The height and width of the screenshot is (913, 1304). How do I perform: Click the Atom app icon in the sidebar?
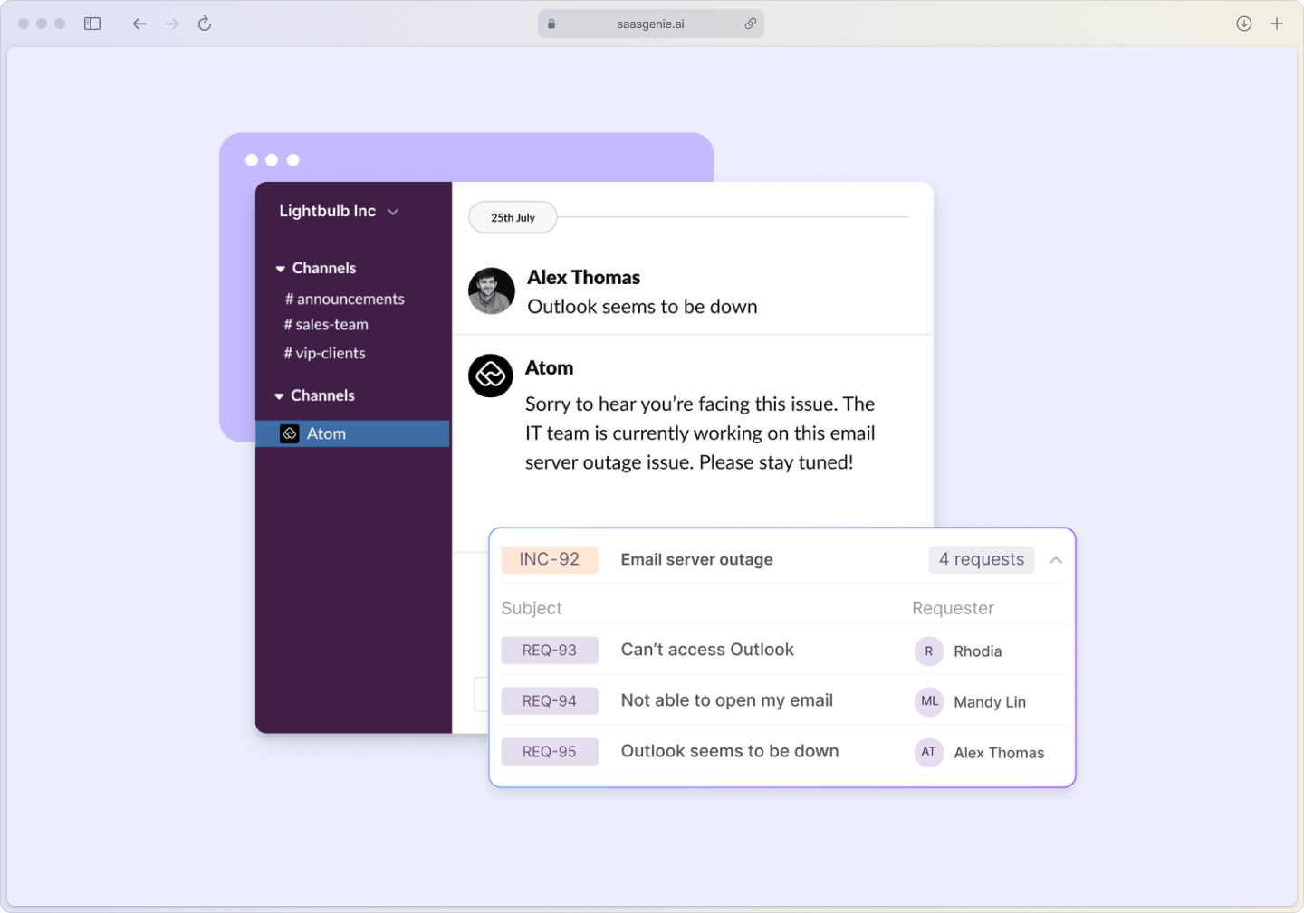290,433
